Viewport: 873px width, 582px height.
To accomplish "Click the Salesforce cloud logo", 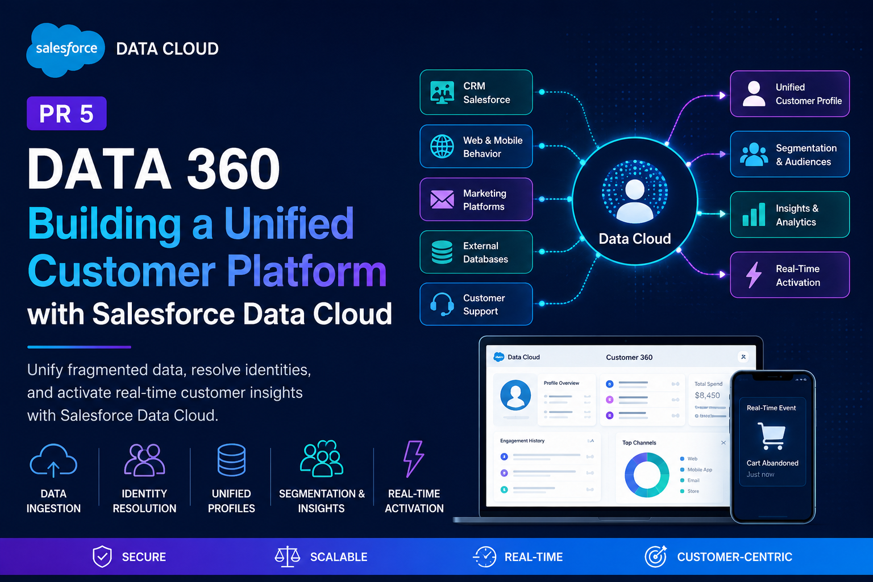I will (65, 50).
